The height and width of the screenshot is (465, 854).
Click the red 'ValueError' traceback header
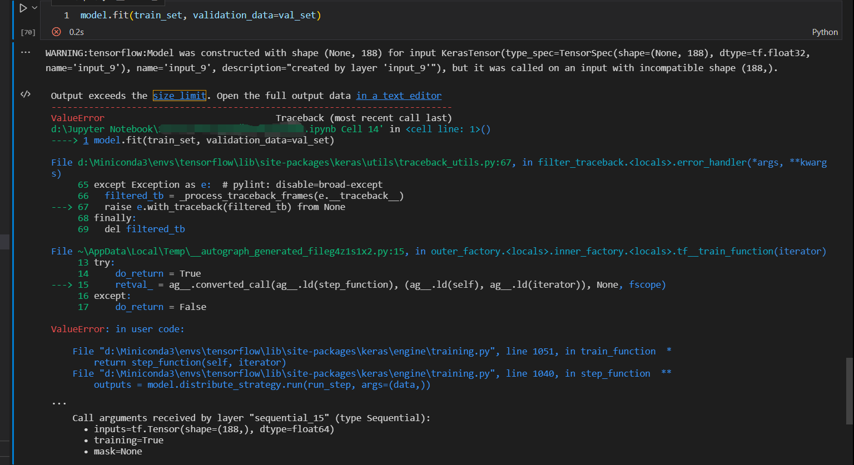tap(78, 118)
